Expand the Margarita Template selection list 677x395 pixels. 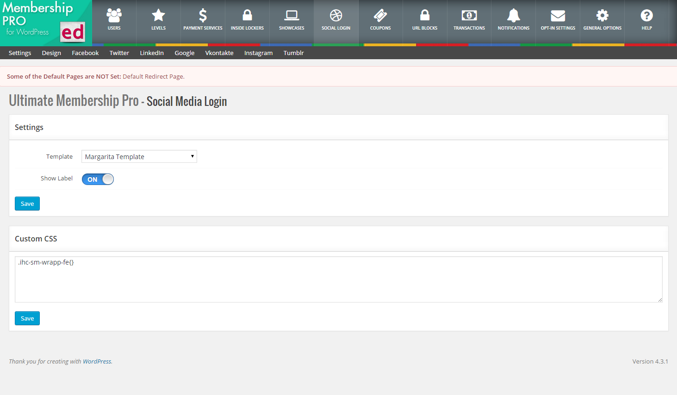pyautogui.click(x=139, y=156)
